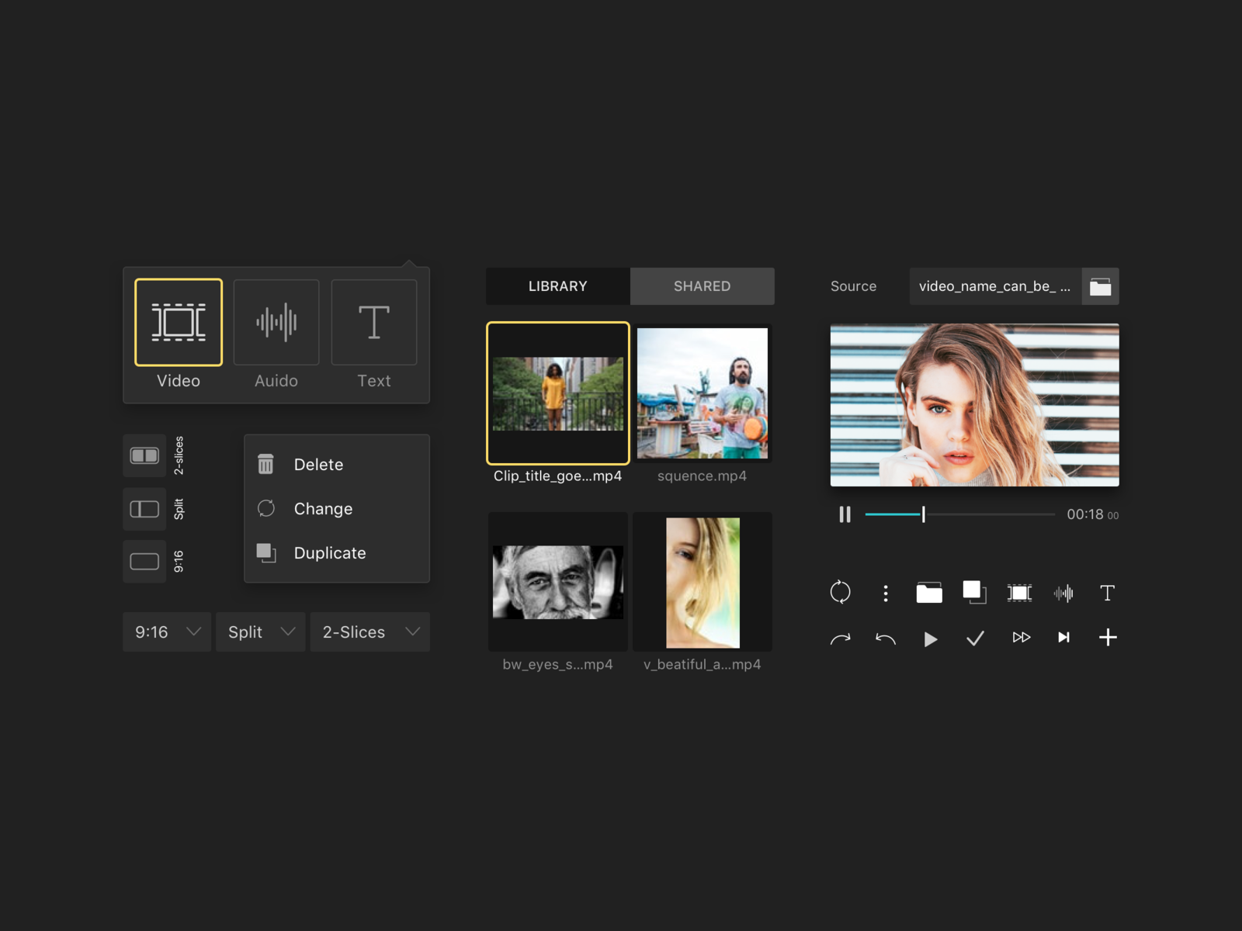Open the three-dot more options menu
This screenshot has width=1242, height=931.
[885, 593]
